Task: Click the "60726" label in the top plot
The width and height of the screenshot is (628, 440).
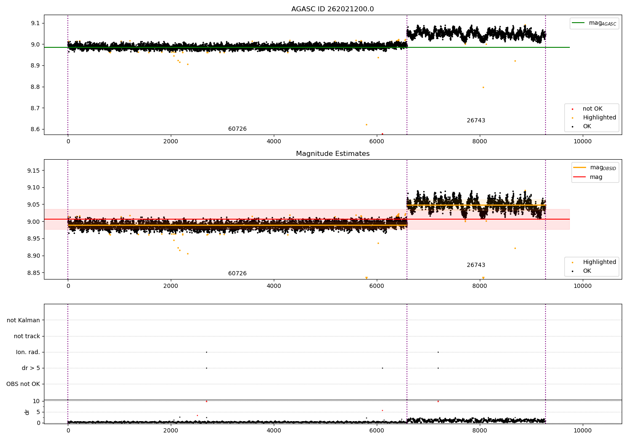Action: 237,129
